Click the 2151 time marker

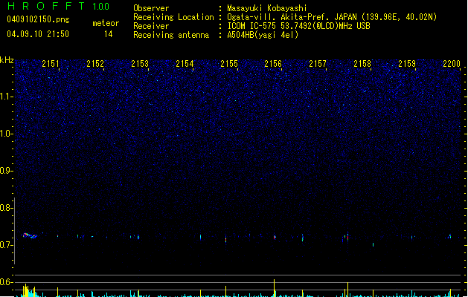(50, 63)
